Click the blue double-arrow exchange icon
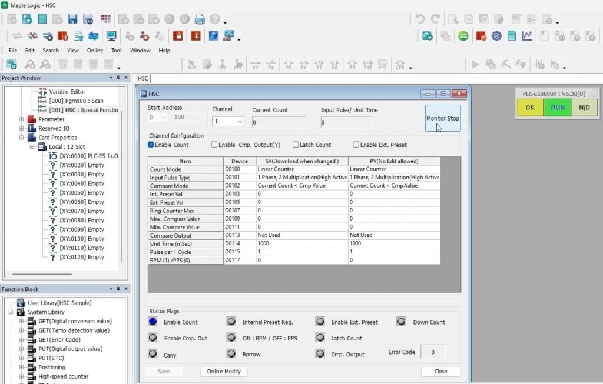 (x=94, y=36)
